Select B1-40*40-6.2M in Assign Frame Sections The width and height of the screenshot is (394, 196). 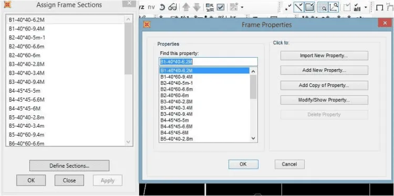coord(65,20)
